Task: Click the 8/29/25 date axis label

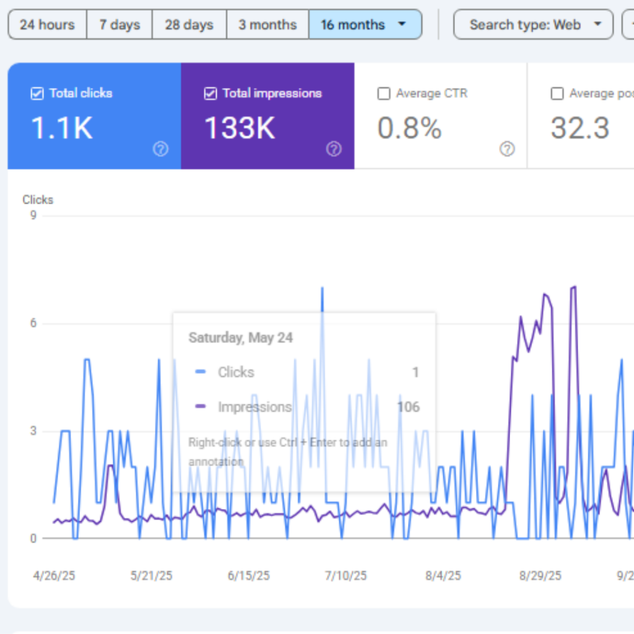Action: (540, 576)
